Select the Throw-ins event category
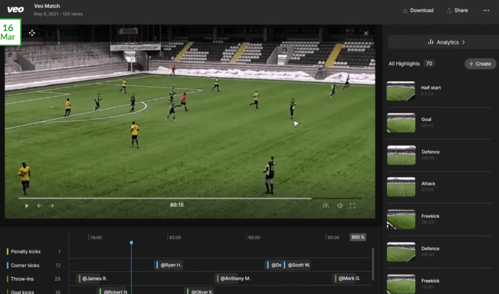Viewport: 499px width, 294px height. click(23, 279)
